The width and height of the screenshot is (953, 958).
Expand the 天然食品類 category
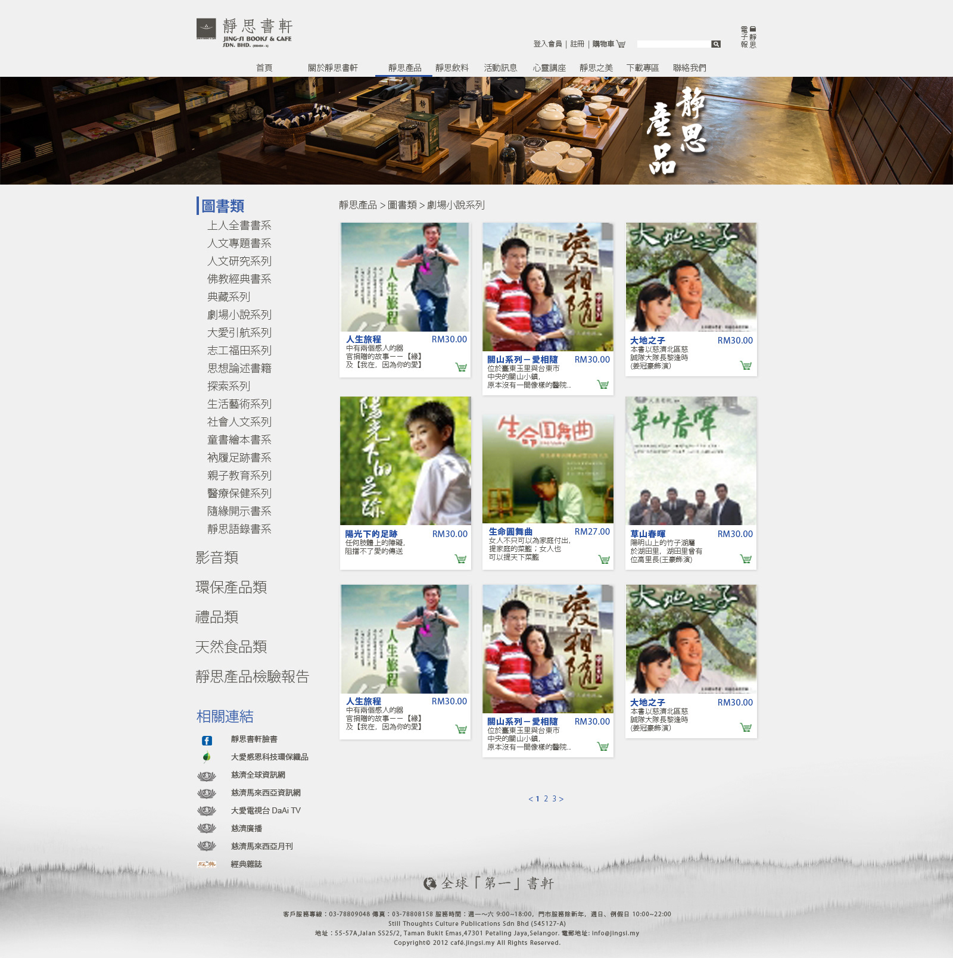pos(231,647)
